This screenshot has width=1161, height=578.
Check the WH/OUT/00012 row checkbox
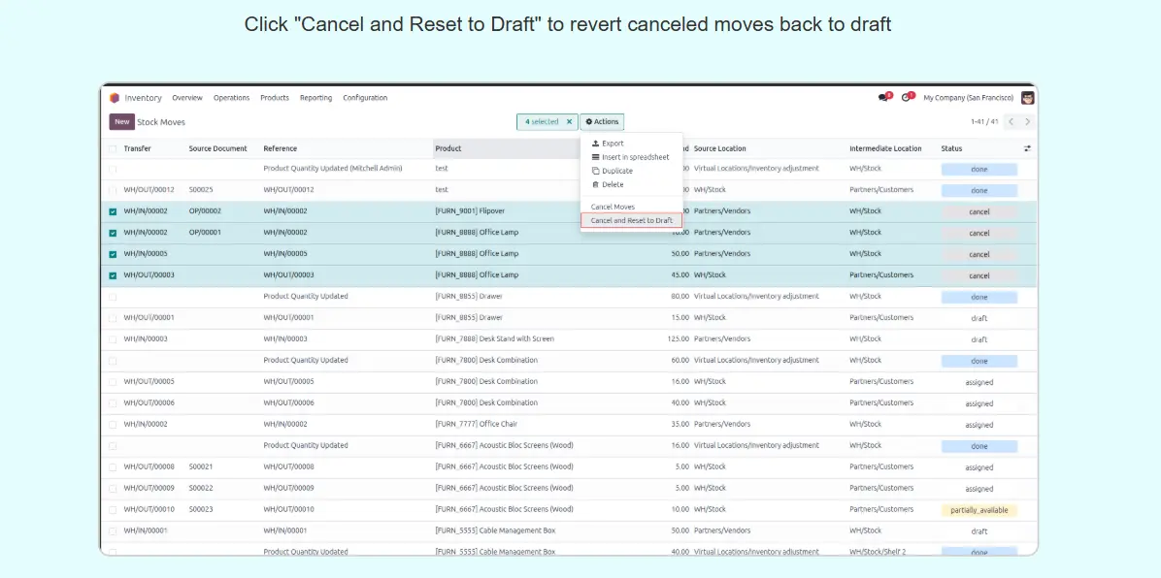[x=113, y=190]
